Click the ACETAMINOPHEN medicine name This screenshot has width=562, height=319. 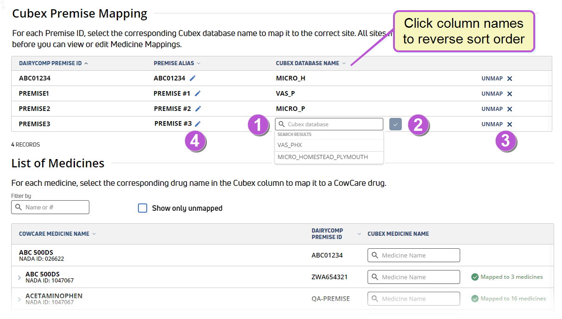(54, 296)
